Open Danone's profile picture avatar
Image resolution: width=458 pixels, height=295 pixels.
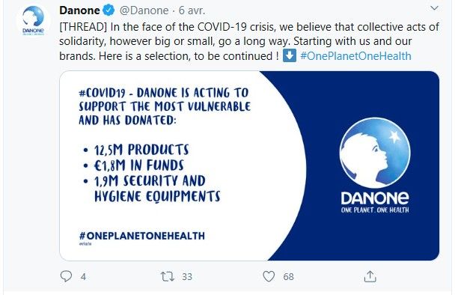[x=33, y=21]
